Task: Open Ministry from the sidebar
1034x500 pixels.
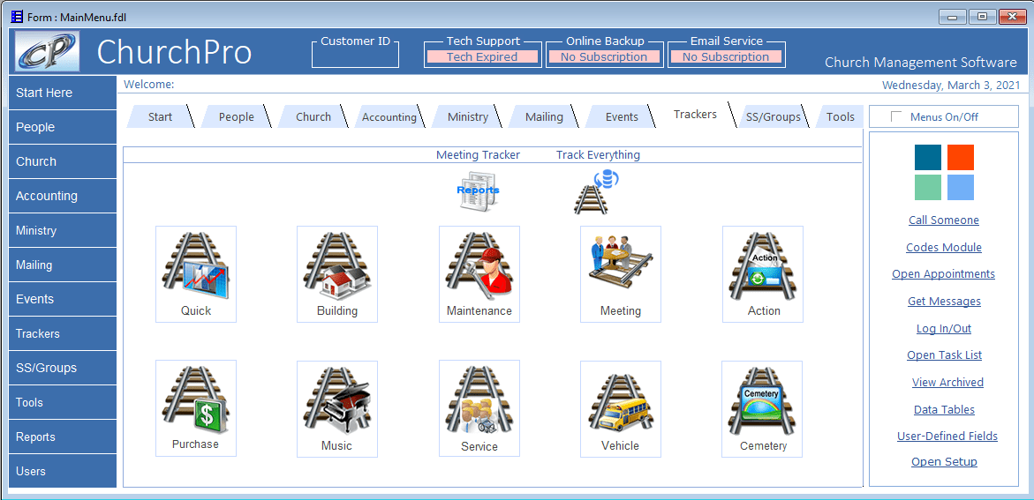Action: coord(63,230)
